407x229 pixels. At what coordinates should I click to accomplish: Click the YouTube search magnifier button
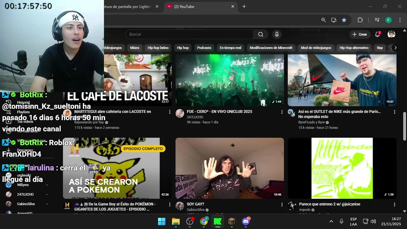[x=261, y=34]
